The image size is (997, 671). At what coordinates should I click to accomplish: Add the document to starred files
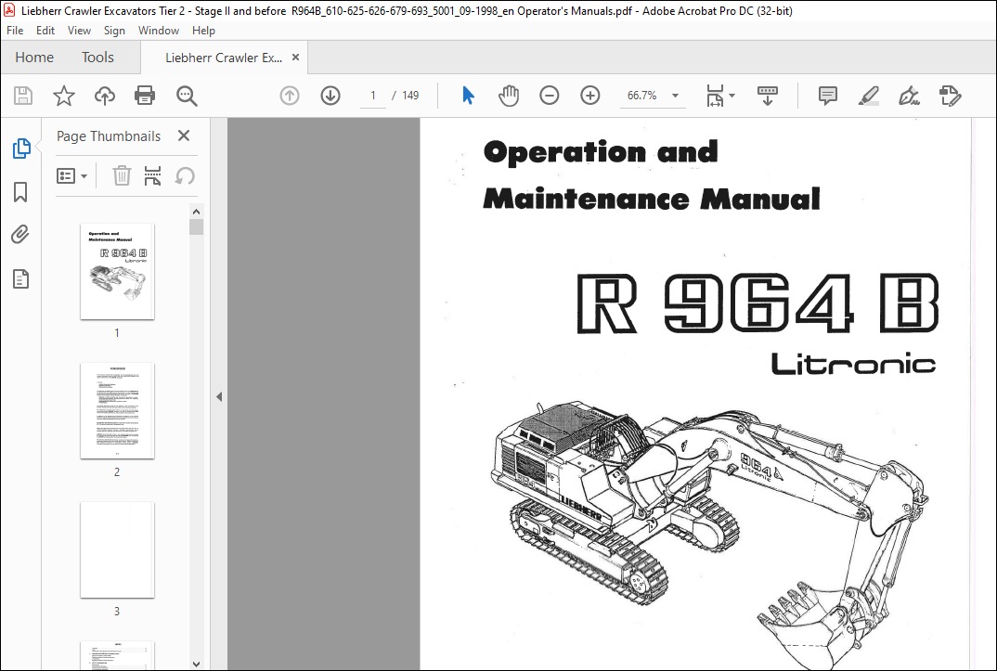click(63, 96)
